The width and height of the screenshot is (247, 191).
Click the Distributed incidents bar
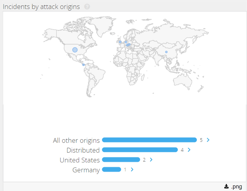[x=140, y=150]
